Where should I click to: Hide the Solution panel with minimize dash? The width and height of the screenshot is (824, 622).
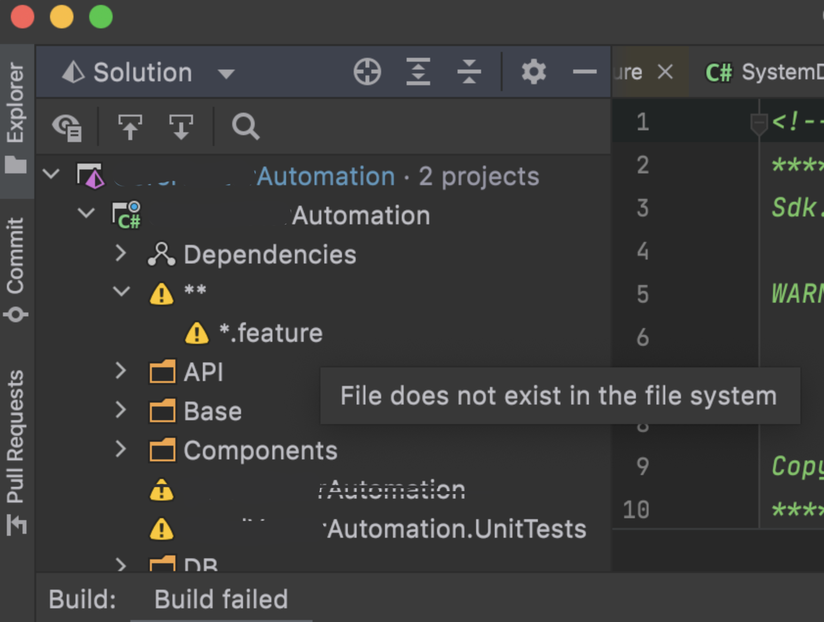pos(584,72)
